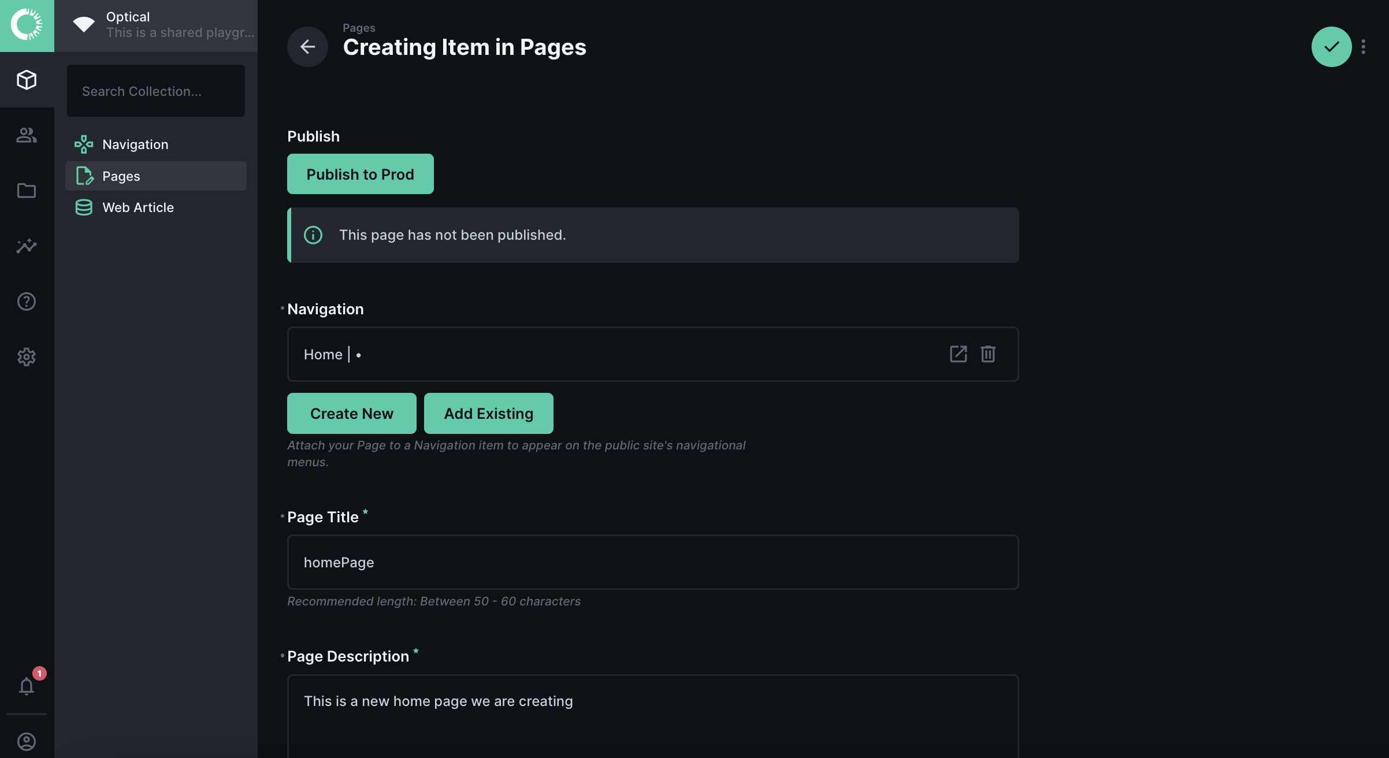Image resolution: width=1389 pixels, height=758 pixels.
Task: Click the Create New button
Action: [351, 414]
